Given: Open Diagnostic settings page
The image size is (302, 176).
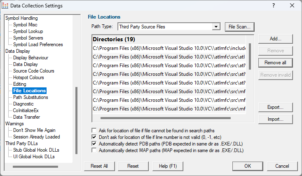Looking at the screenshot, I should coord(23,104).
